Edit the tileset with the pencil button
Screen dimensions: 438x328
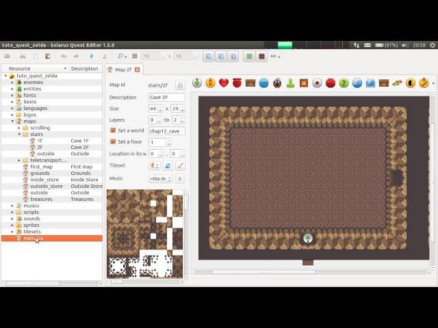tap(180, 165)
